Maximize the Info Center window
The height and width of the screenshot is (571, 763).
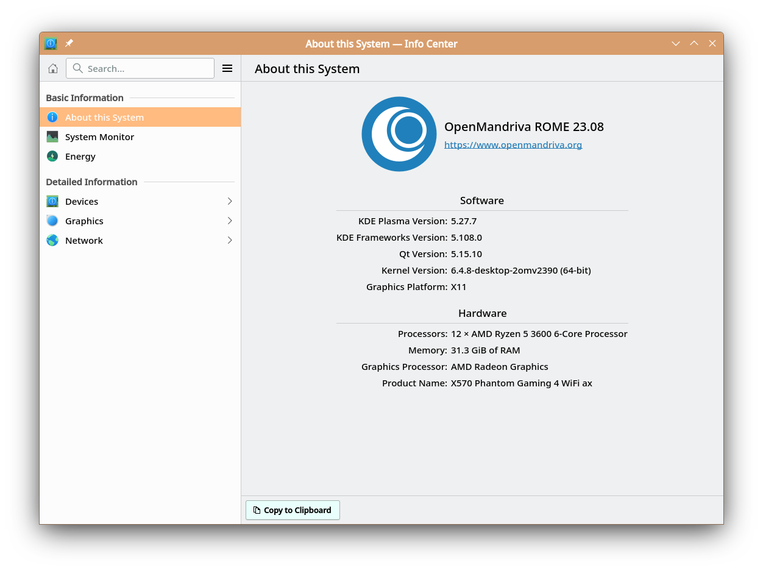coord(694,43)
